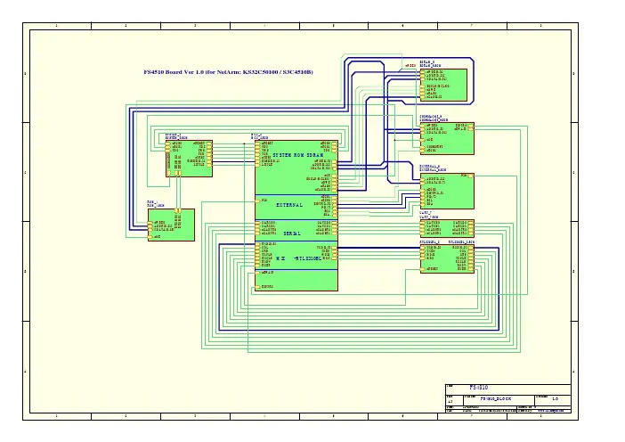Select the SYSTEM sheet symbol block

[190, 159]
